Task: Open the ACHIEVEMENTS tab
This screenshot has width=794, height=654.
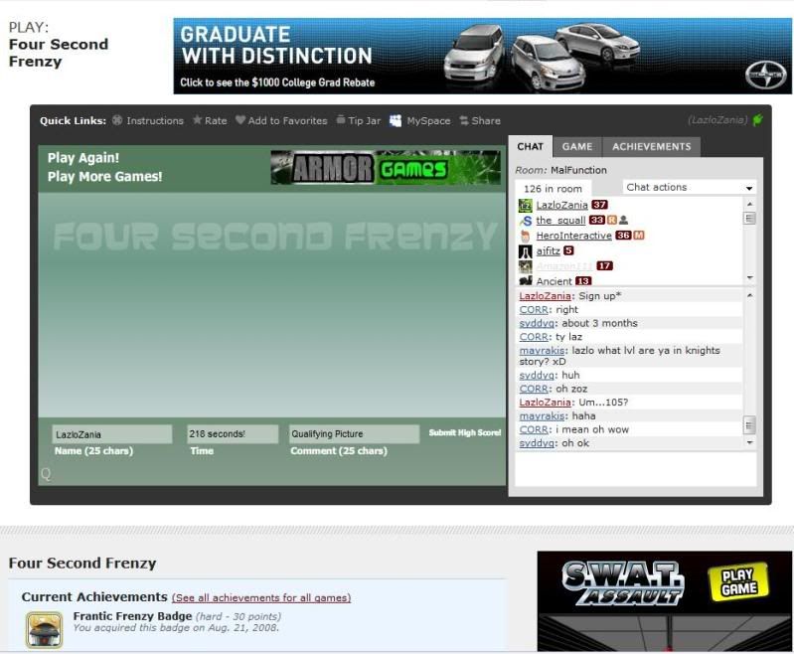Action: [651, 147]
